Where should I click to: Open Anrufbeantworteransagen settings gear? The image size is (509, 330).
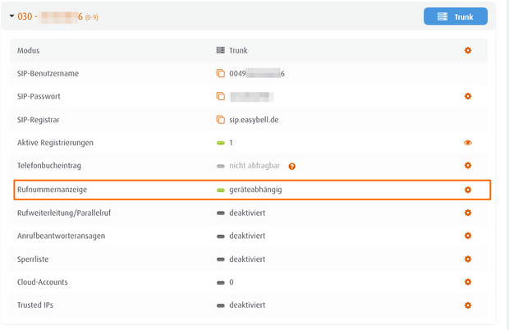click(x=468, y=236)
